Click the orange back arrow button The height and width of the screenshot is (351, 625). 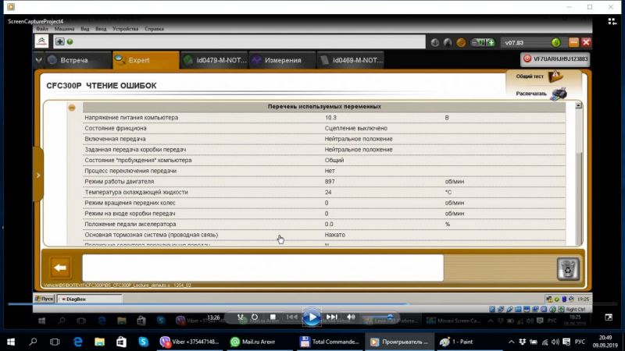[x=60, y=268]
